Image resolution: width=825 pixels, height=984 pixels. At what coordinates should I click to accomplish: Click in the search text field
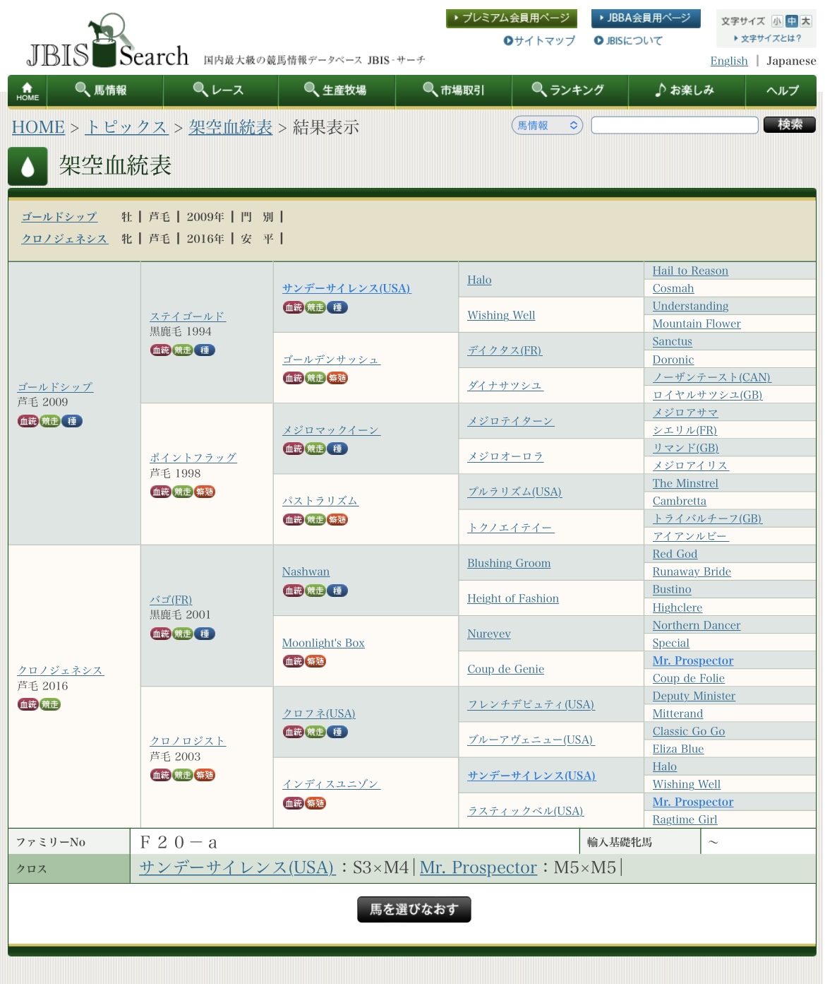coord(674,125)
